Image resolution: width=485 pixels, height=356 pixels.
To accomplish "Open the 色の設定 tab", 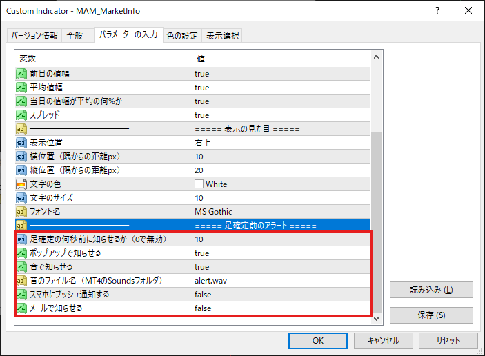I will pos(182,36).
